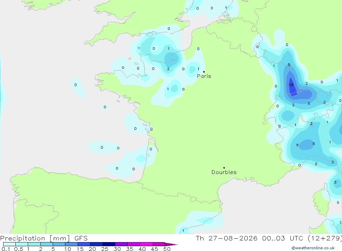Pick the 40–45 mm legend color swatch
This screenshot has height=251, width=342.
tap(146, 244)
